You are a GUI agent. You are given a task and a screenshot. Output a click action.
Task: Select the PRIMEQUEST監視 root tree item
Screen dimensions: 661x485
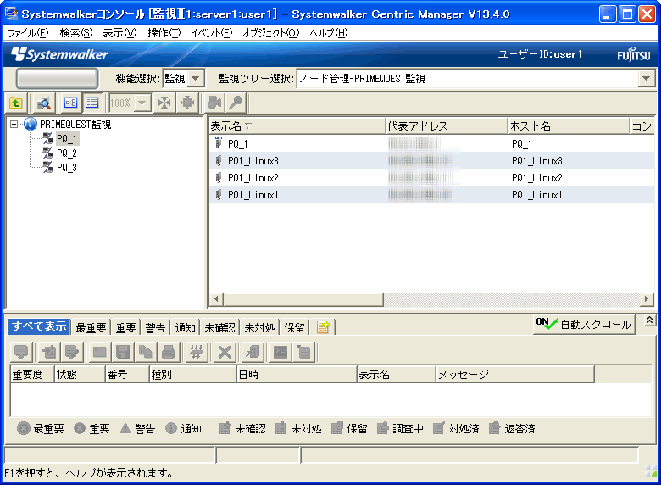click(75, 125)
